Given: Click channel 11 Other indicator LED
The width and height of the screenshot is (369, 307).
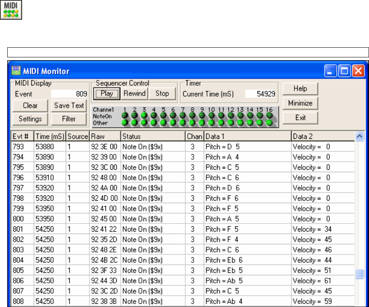Looking at the screenshot, I should pyautogui.click(x=221, y=122).
